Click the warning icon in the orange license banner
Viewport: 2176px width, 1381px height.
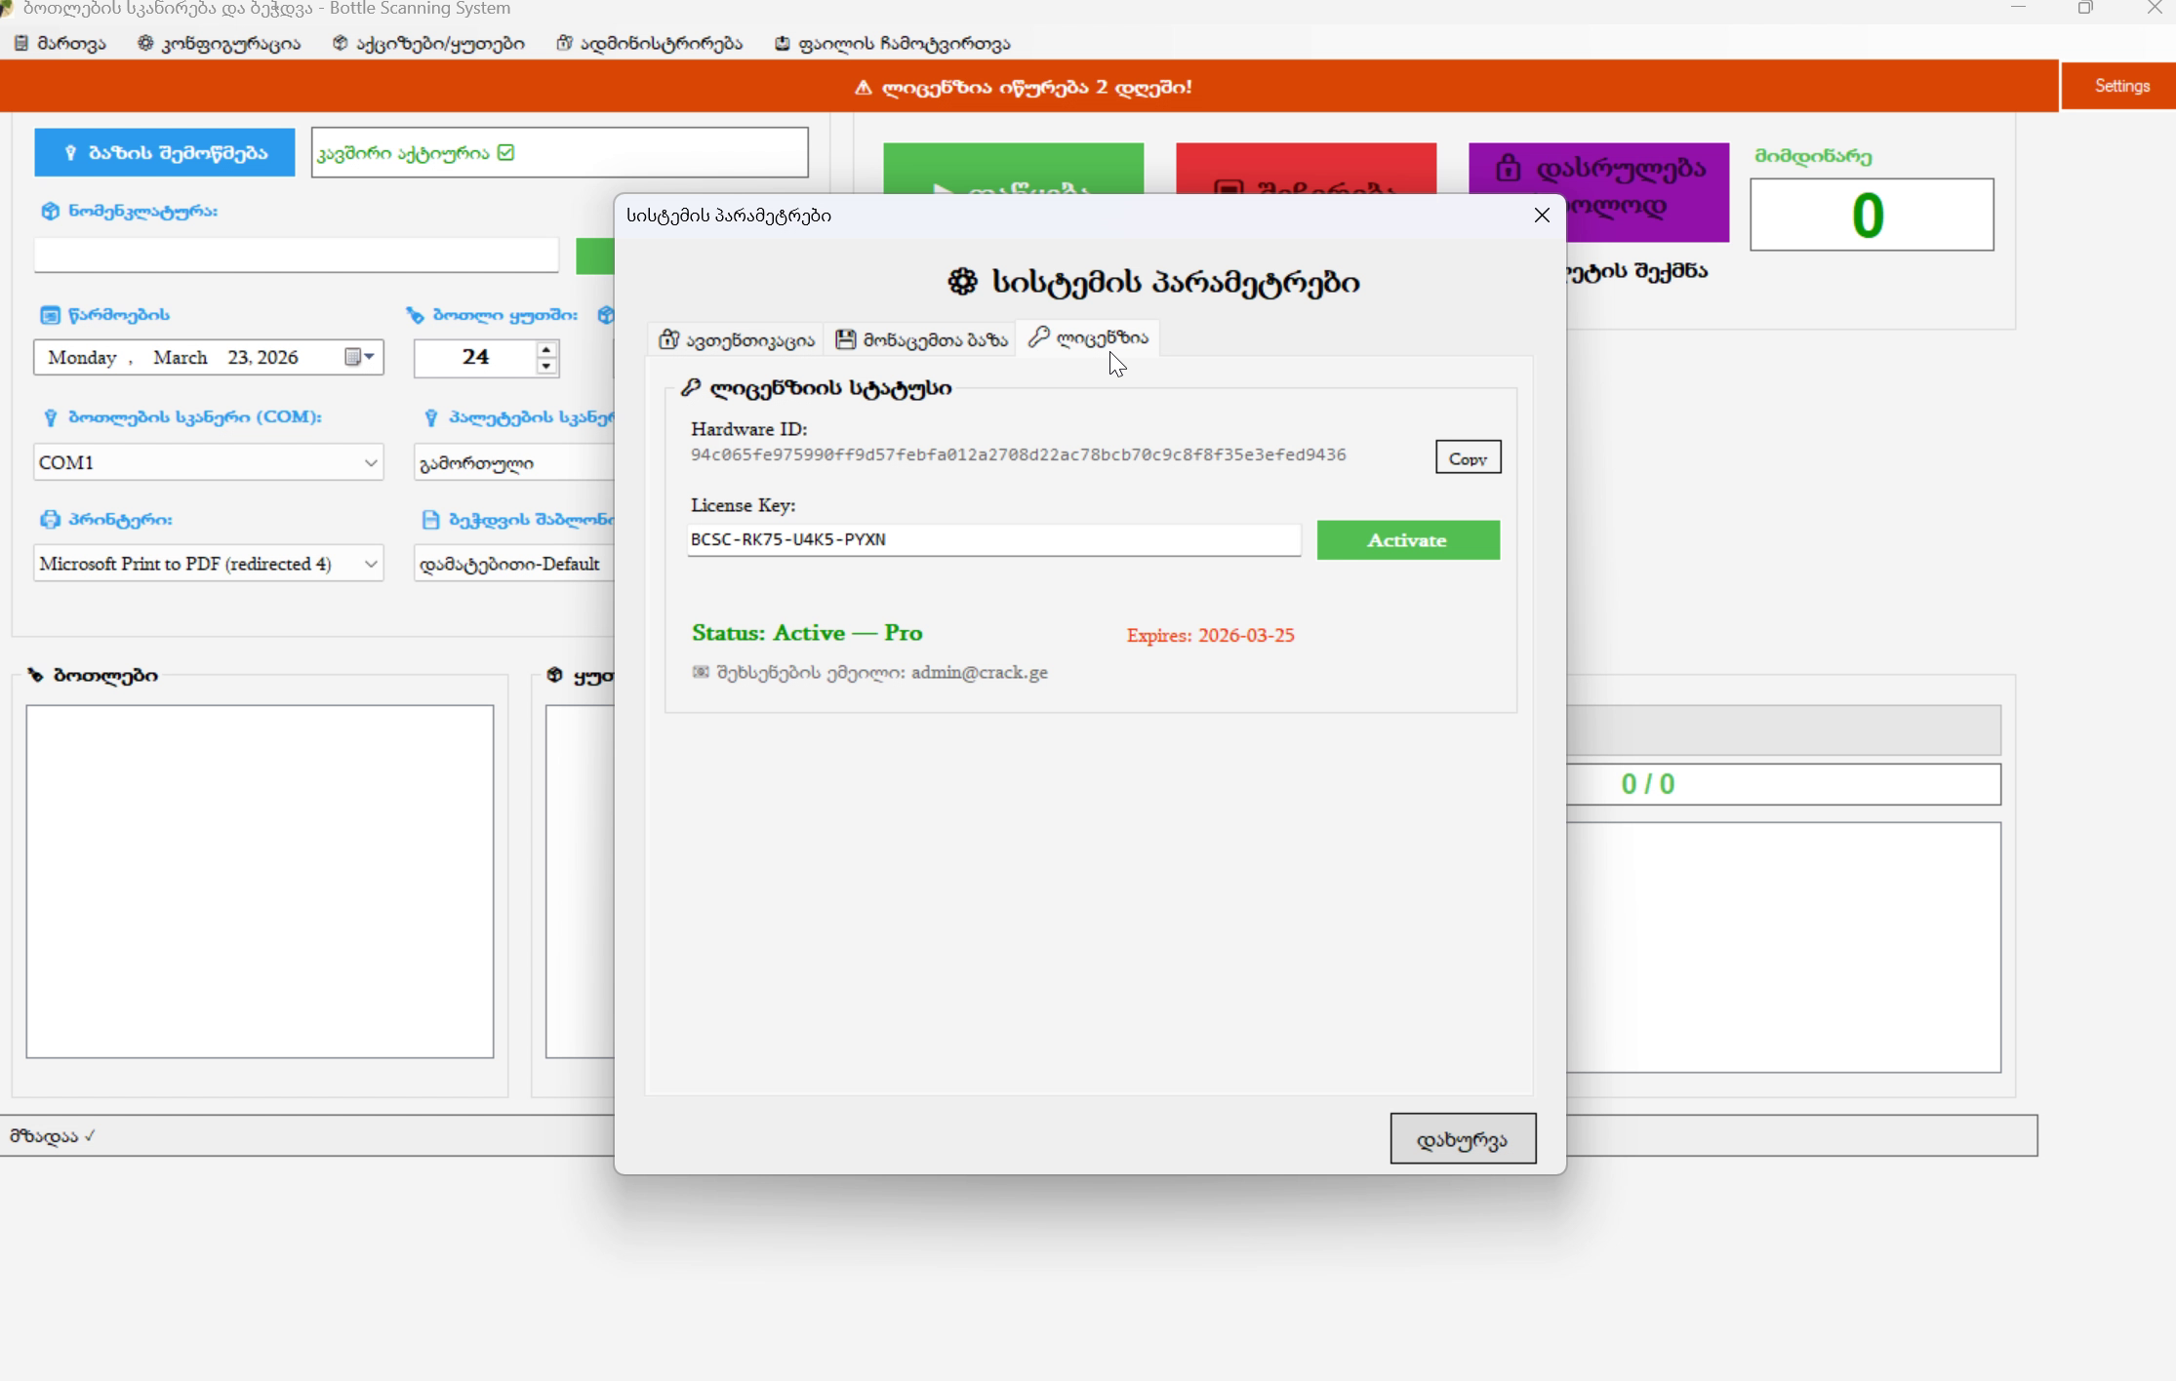863,86
